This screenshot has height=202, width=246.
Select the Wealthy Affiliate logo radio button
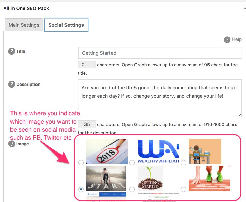tap(132, 163)
